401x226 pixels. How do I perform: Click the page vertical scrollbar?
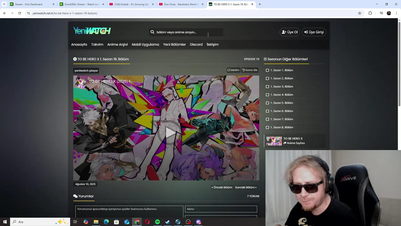click(x=399, y=64)
